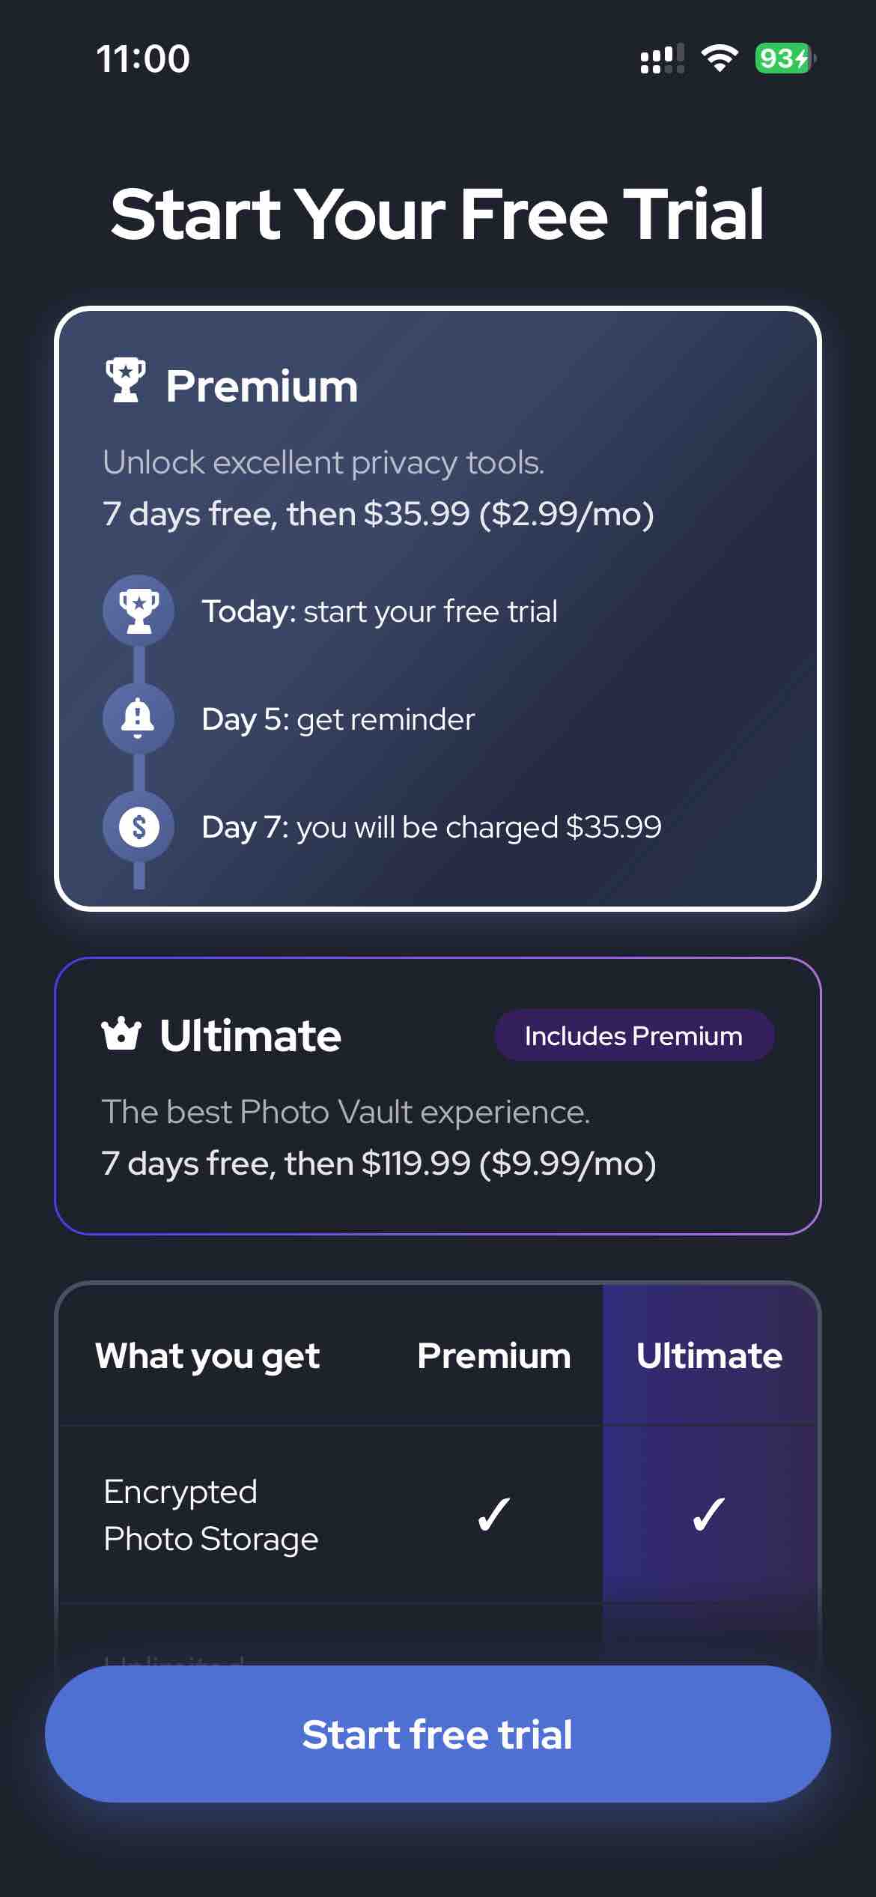Tap Ultimate checkmark for Encrypted Photo Storage
This screenshot has height=1897, width=876.
709,1514
